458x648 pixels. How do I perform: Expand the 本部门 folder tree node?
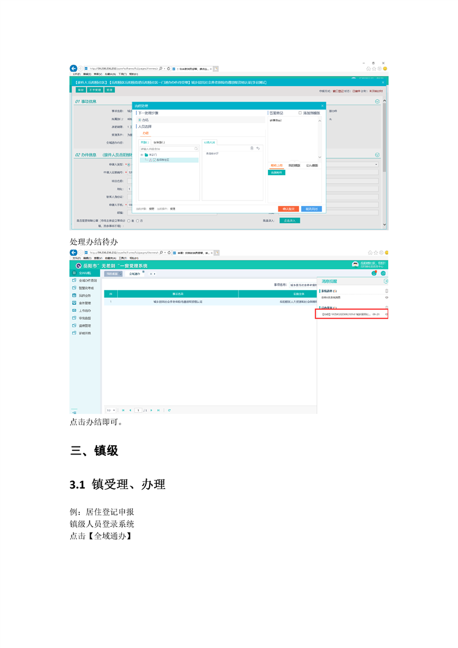click(142, 155)
